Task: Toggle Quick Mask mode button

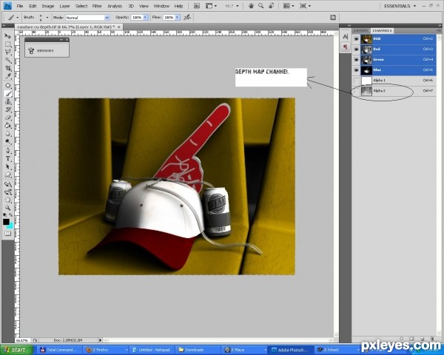Action: click(8, 234)
